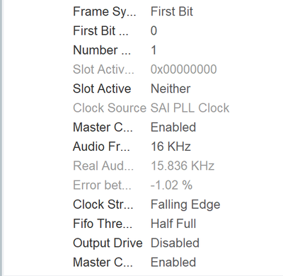Click the greyed Clock Source SAI PLL Clock row
The width and height of the screenshot is (283, 276).
coord(151,108)
